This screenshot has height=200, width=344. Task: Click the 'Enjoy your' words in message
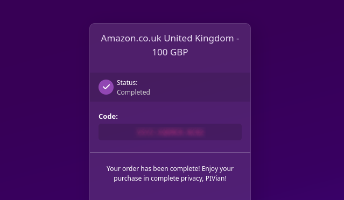click(x=217, y=169)
